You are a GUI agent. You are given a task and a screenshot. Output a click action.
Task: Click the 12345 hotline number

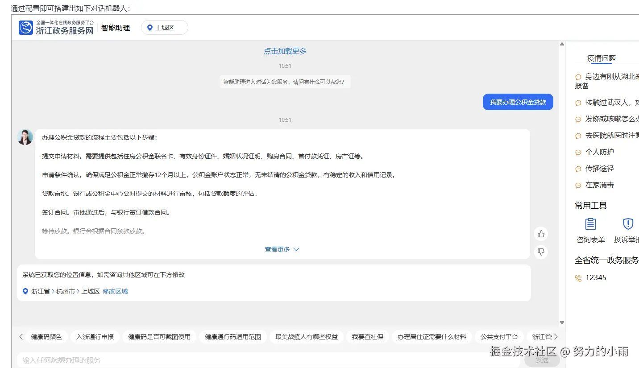pyautogui.click(x=596, y=277)
